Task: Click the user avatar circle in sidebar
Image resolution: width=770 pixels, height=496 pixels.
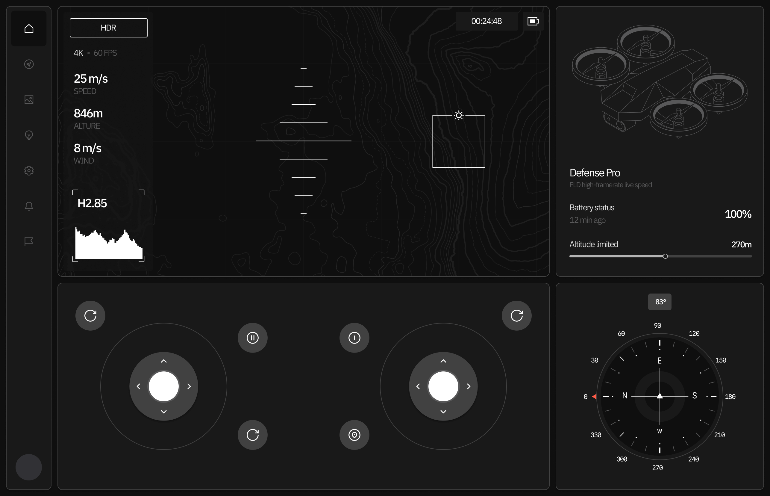Action: [x=29, y=467]
